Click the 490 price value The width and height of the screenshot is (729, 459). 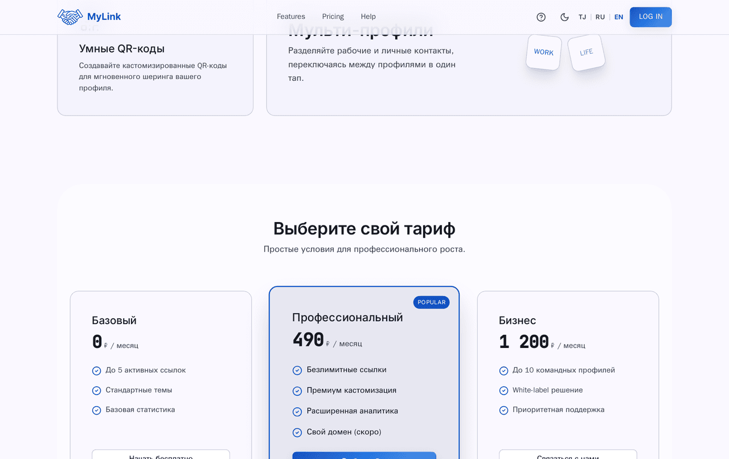tap(308, 340)
